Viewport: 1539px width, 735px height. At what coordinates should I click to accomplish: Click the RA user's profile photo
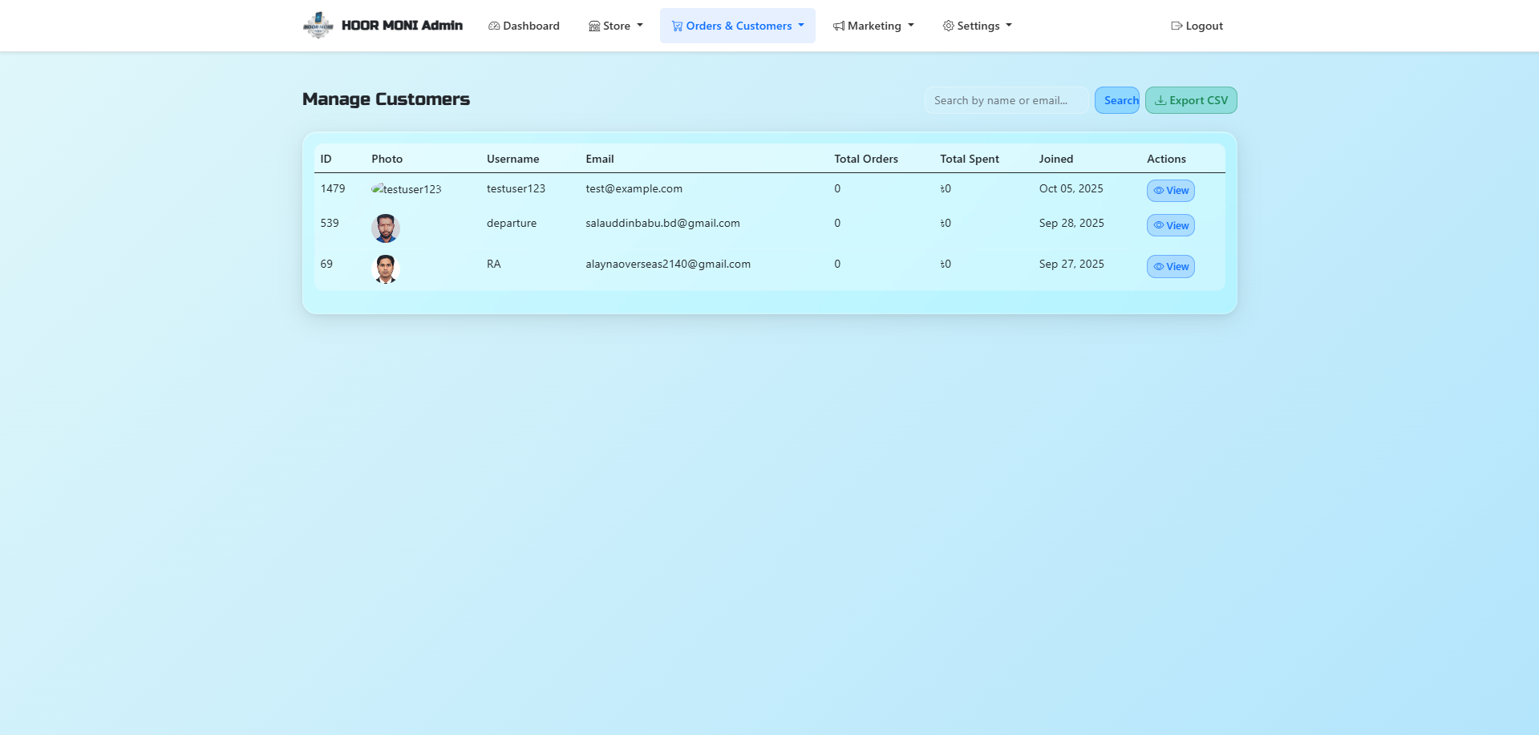coord(386,269)
